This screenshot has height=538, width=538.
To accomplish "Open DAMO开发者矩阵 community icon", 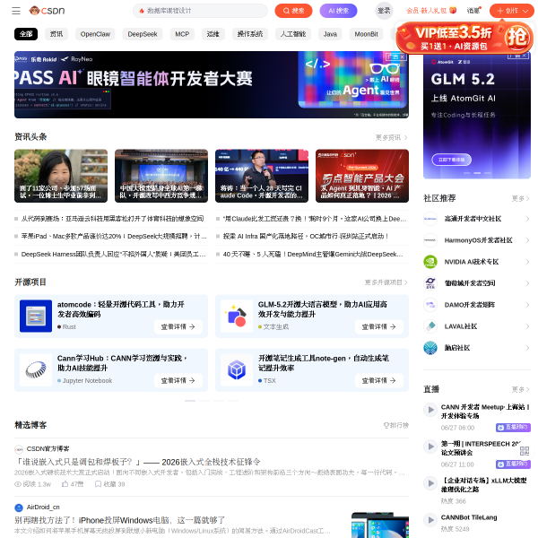I will [430, 305].
